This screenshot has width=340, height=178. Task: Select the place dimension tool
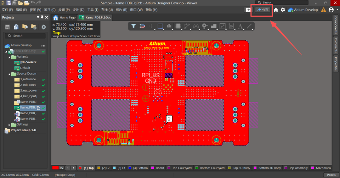click(x=232, y=26)
